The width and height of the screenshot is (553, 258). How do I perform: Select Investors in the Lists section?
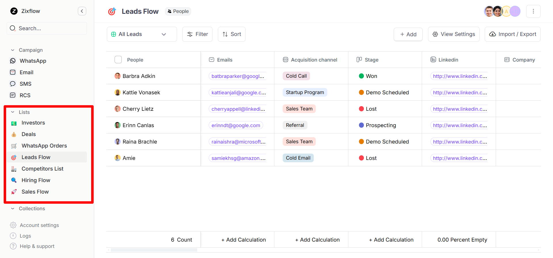coord(33,123)
